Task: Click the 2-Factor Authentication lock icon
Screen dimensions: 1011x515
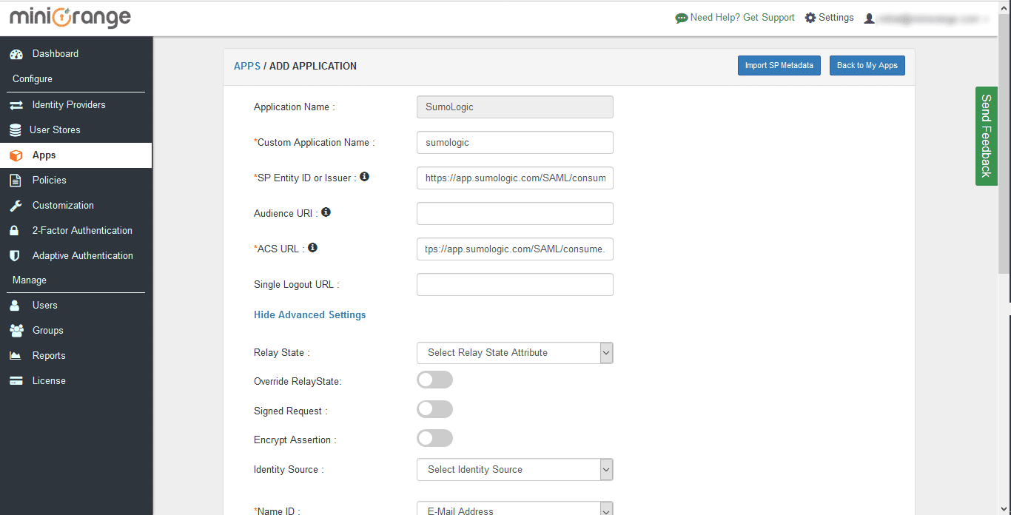Action: point(14,231)
